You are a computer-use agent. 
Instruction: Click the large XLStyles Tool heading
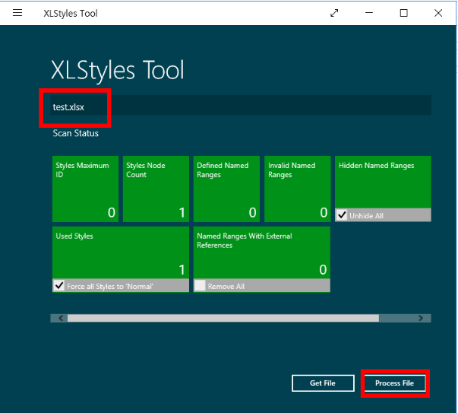(118, 70)
